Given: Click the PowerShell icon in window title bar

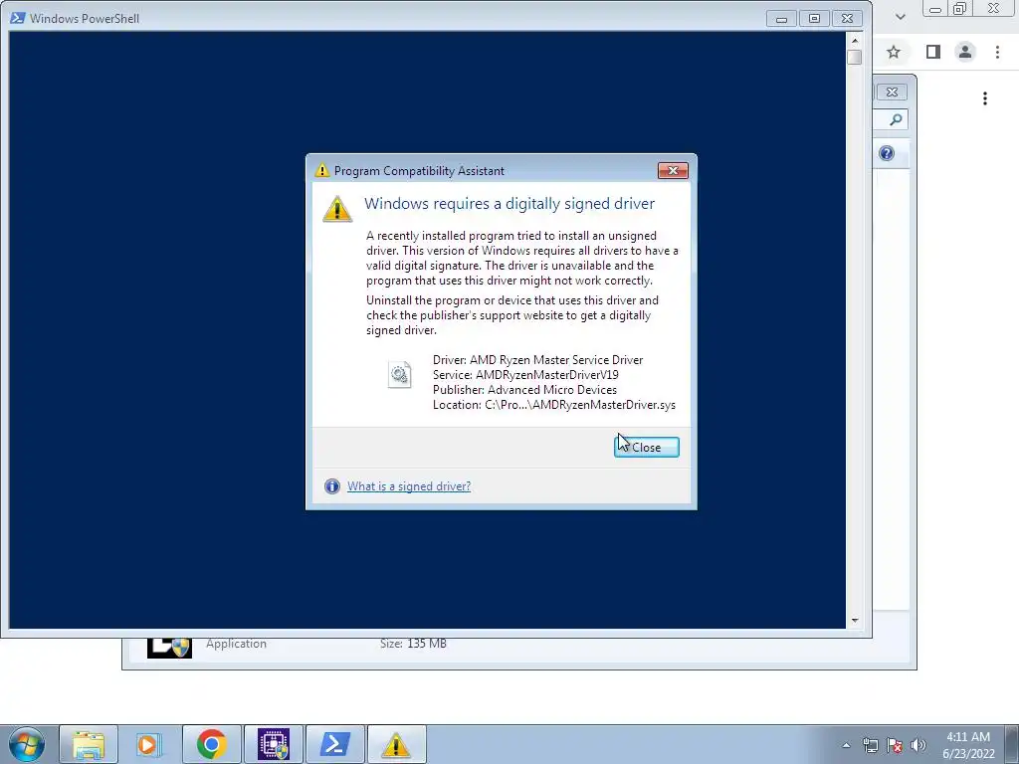Looking at the screenshot, I should [18, 18].
